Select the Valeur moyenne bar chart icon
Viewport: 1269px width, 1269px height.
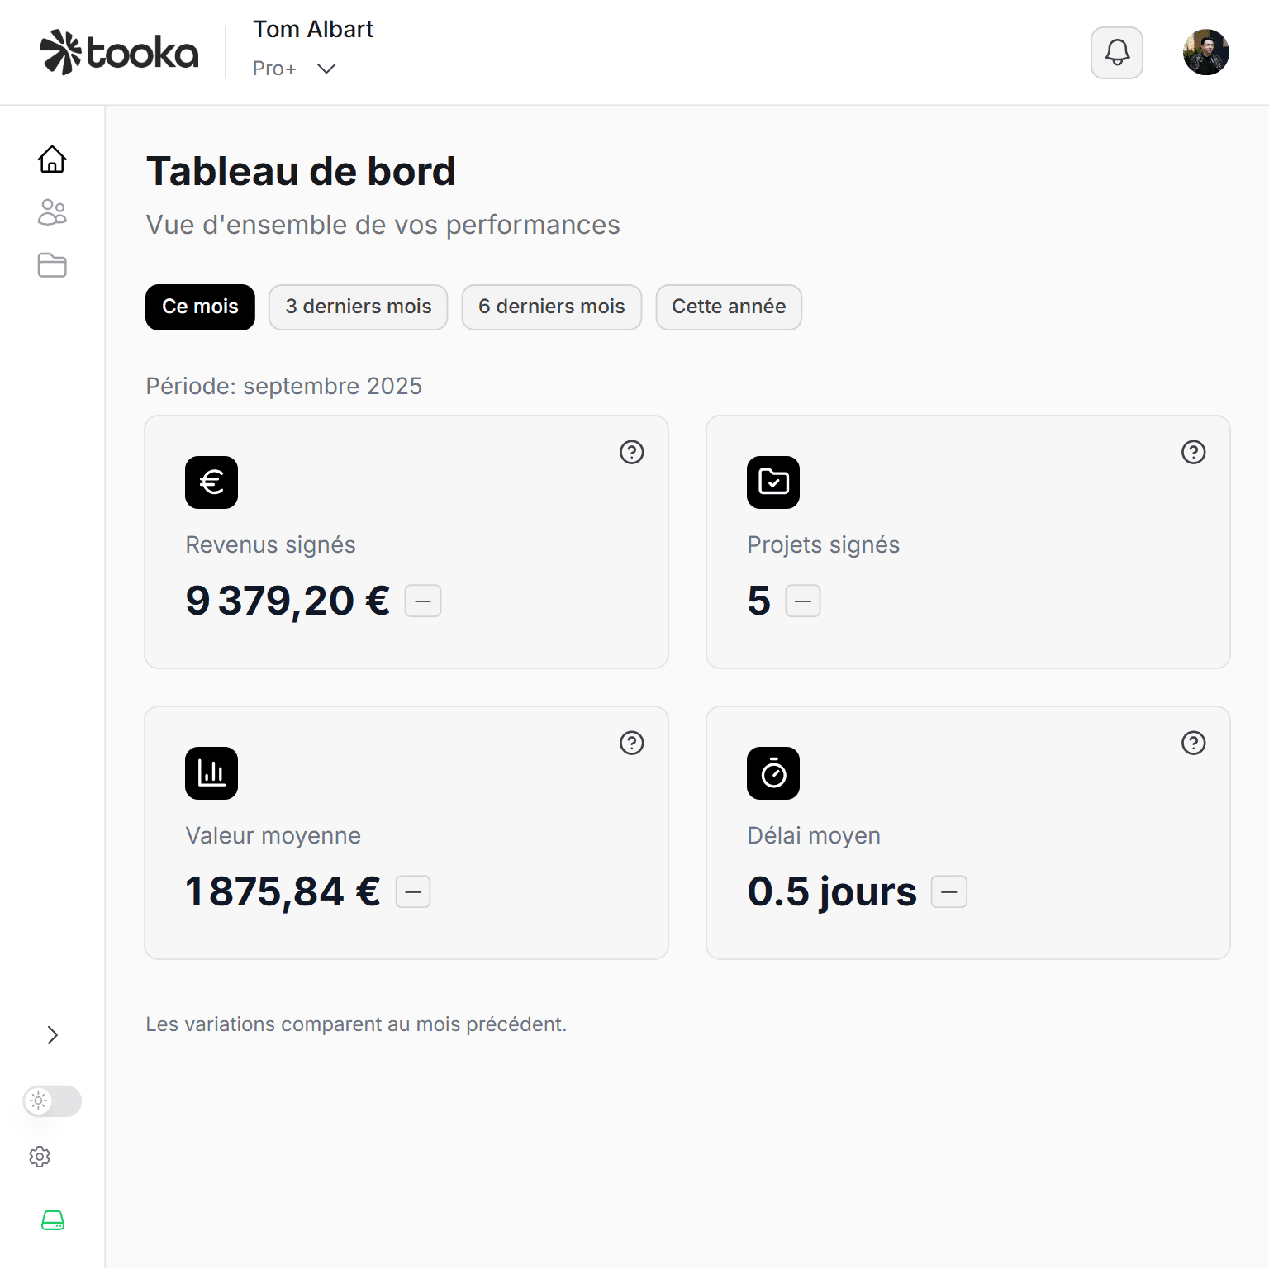211,772
